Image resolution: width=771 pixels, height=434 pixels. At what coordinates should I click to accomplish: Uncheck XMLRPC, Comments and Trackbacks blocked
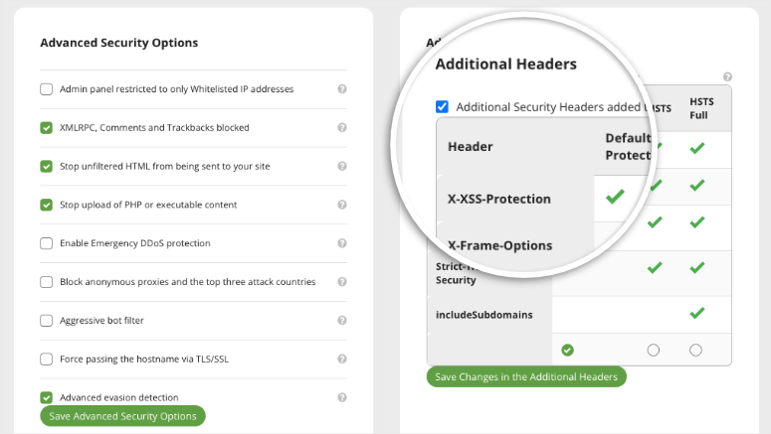[x=46, y=128]
